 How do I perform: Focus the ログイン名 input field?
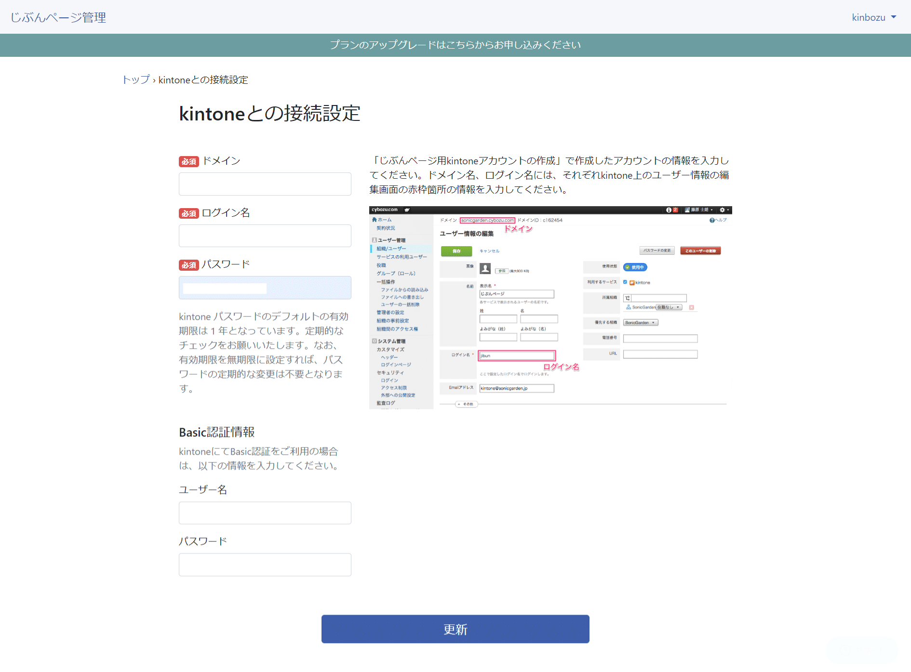click(x=265, y=236)
